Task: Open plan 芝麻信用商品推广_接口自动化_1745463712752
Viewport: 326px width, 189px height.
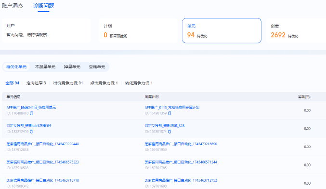Action: pyautogui.click(x=181, y=180)
